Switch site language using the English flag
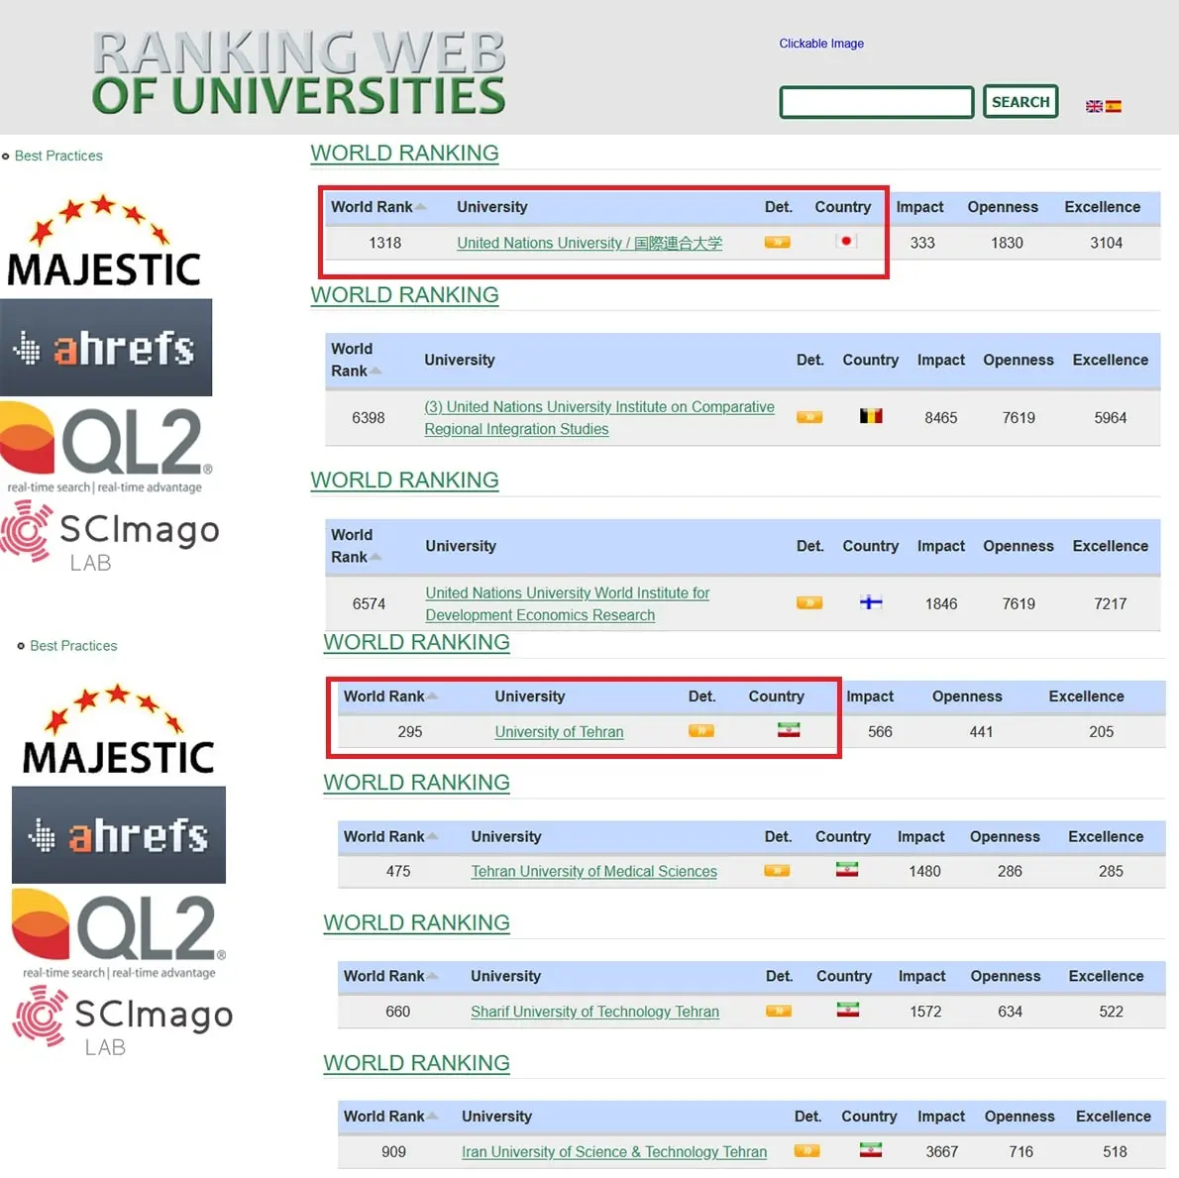This screenshot has height=1178, width=1179. [x=1094, y=106]
